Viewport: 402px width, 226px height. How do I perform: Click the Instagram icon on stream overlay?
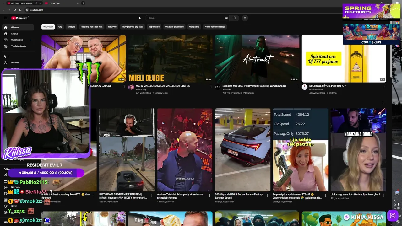point(393,216)
